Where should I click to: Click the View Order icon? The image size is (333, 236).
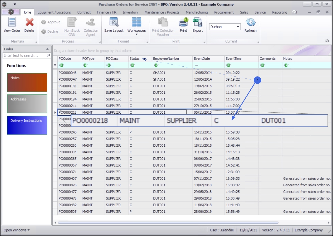point(12,22)
